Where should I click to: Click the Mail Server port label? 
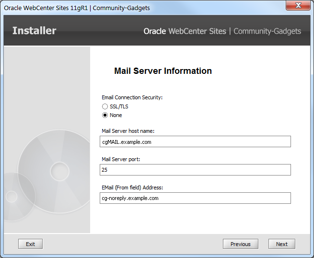click(121, 159)
